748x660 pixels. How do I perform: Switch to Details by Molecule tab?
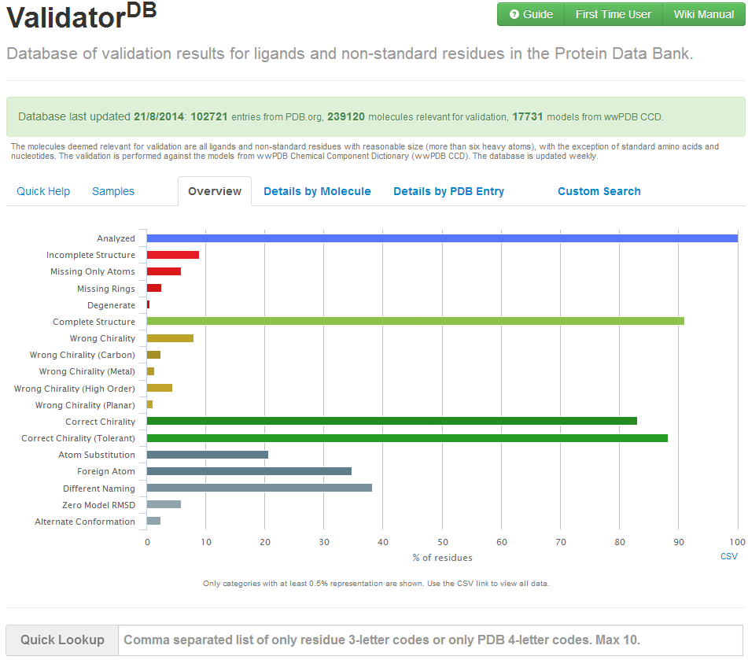point(317,191)
